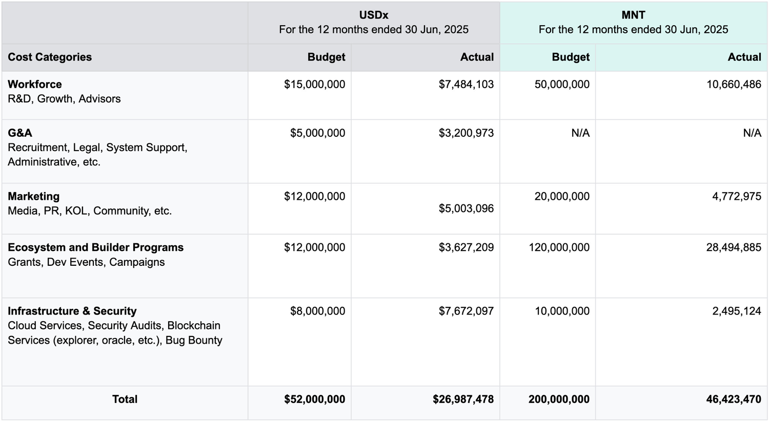The width and height of the screenshot is (769, 421).
Task: Select the Infrastructure & Security row label
Action: [72, 311]
